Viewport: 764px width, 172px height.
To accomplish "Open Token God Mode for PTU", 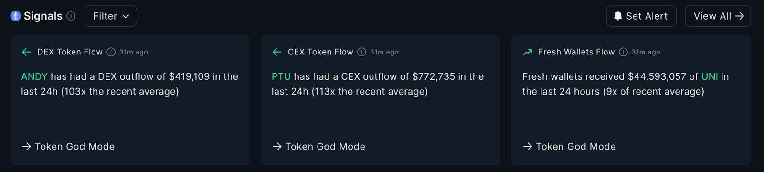I will pos(319,147).
